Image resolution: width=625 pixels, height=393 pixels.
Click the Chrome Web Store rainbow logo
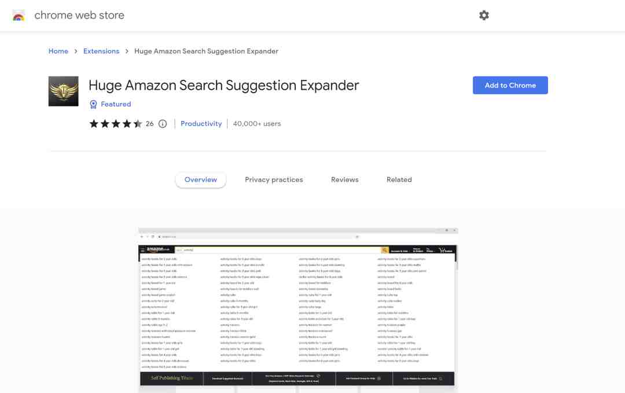[19, 16]
